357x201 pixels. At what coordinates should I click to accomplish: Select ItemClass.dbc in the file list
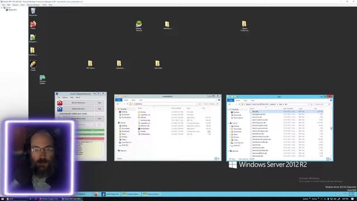(x=257, y=117)
